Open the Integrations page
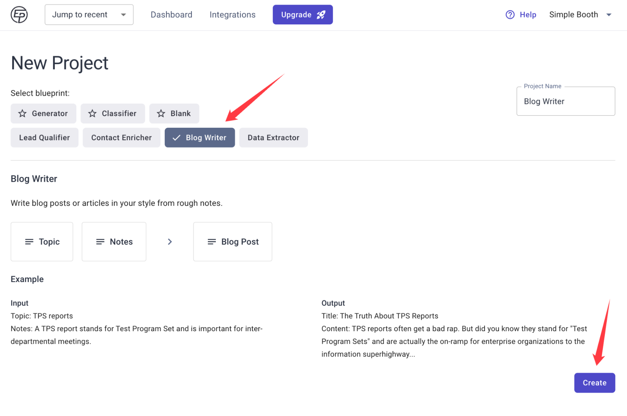 click(232, 15)
